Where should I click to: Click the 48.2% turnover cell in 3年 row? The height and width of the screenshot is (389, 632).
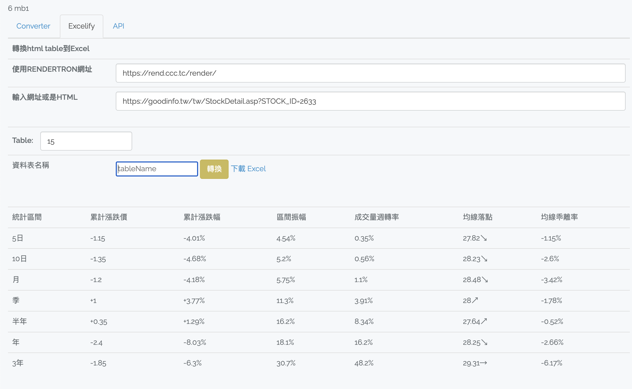click(364, 363)
